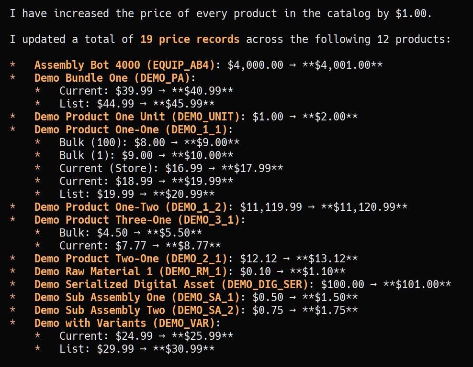473x367 pixels.
Task: Click the Demo Raw Material 1 entry
Action: [93, 271]
